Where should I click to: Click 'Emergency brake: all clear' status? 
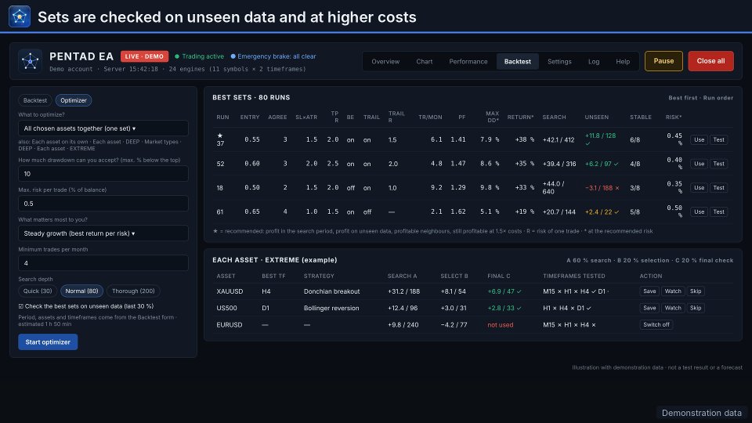[x=273, y=56]
